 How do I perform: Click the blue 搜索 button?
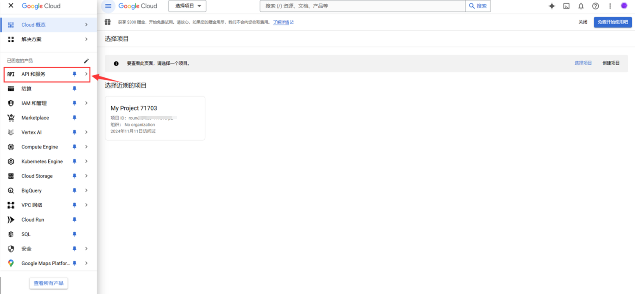pos(478,6)
